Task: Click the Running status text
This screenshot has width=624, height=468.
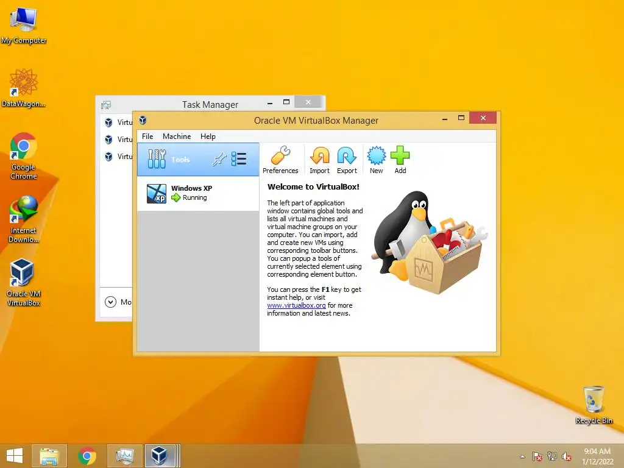Action: coord(194,198)
